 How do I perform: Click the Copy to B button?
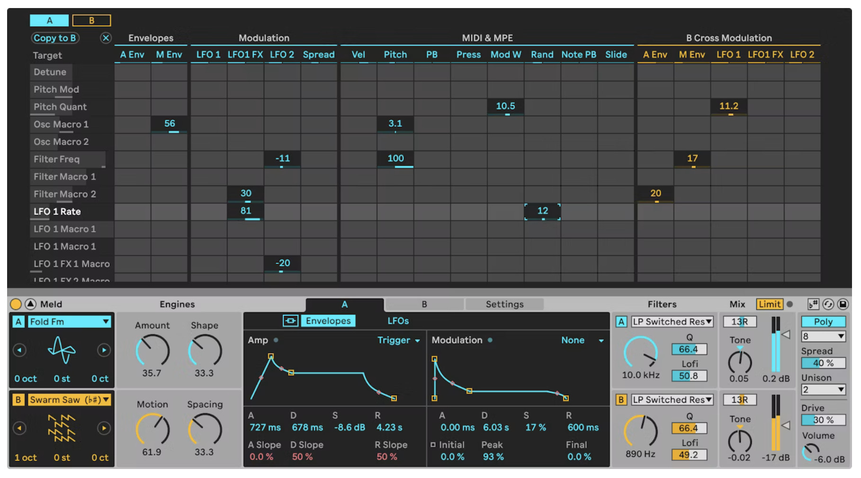click(55, 38)
